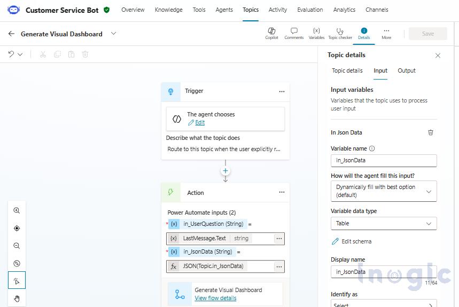Click the topic description text box

(225, 149)
